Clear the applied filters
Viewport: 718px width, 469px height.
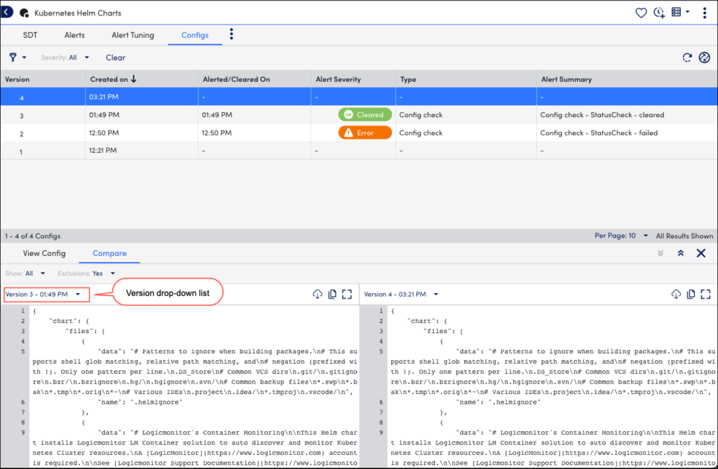[115, 57]
